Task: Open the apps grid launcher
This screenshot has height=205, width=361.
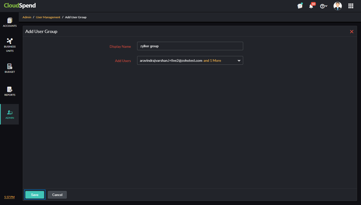Action: [351, 6]
